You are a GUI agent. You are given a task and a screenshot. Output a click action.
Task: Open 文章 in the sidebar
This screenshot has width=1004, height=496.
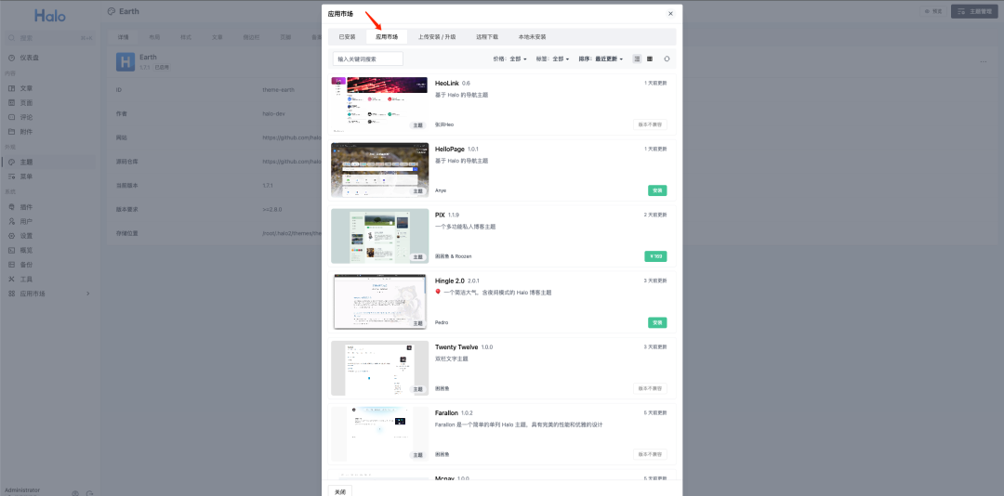coord(50,88)
